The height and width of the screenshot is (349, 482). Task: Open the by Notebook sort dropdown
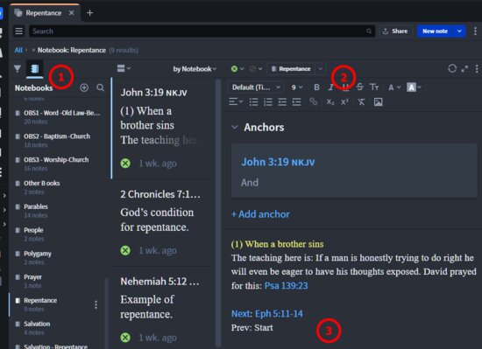[195, 69]
